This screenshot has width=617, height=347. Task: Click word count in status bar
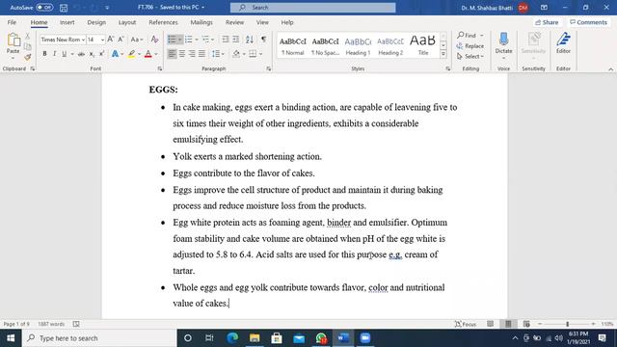tap(51, 324)
